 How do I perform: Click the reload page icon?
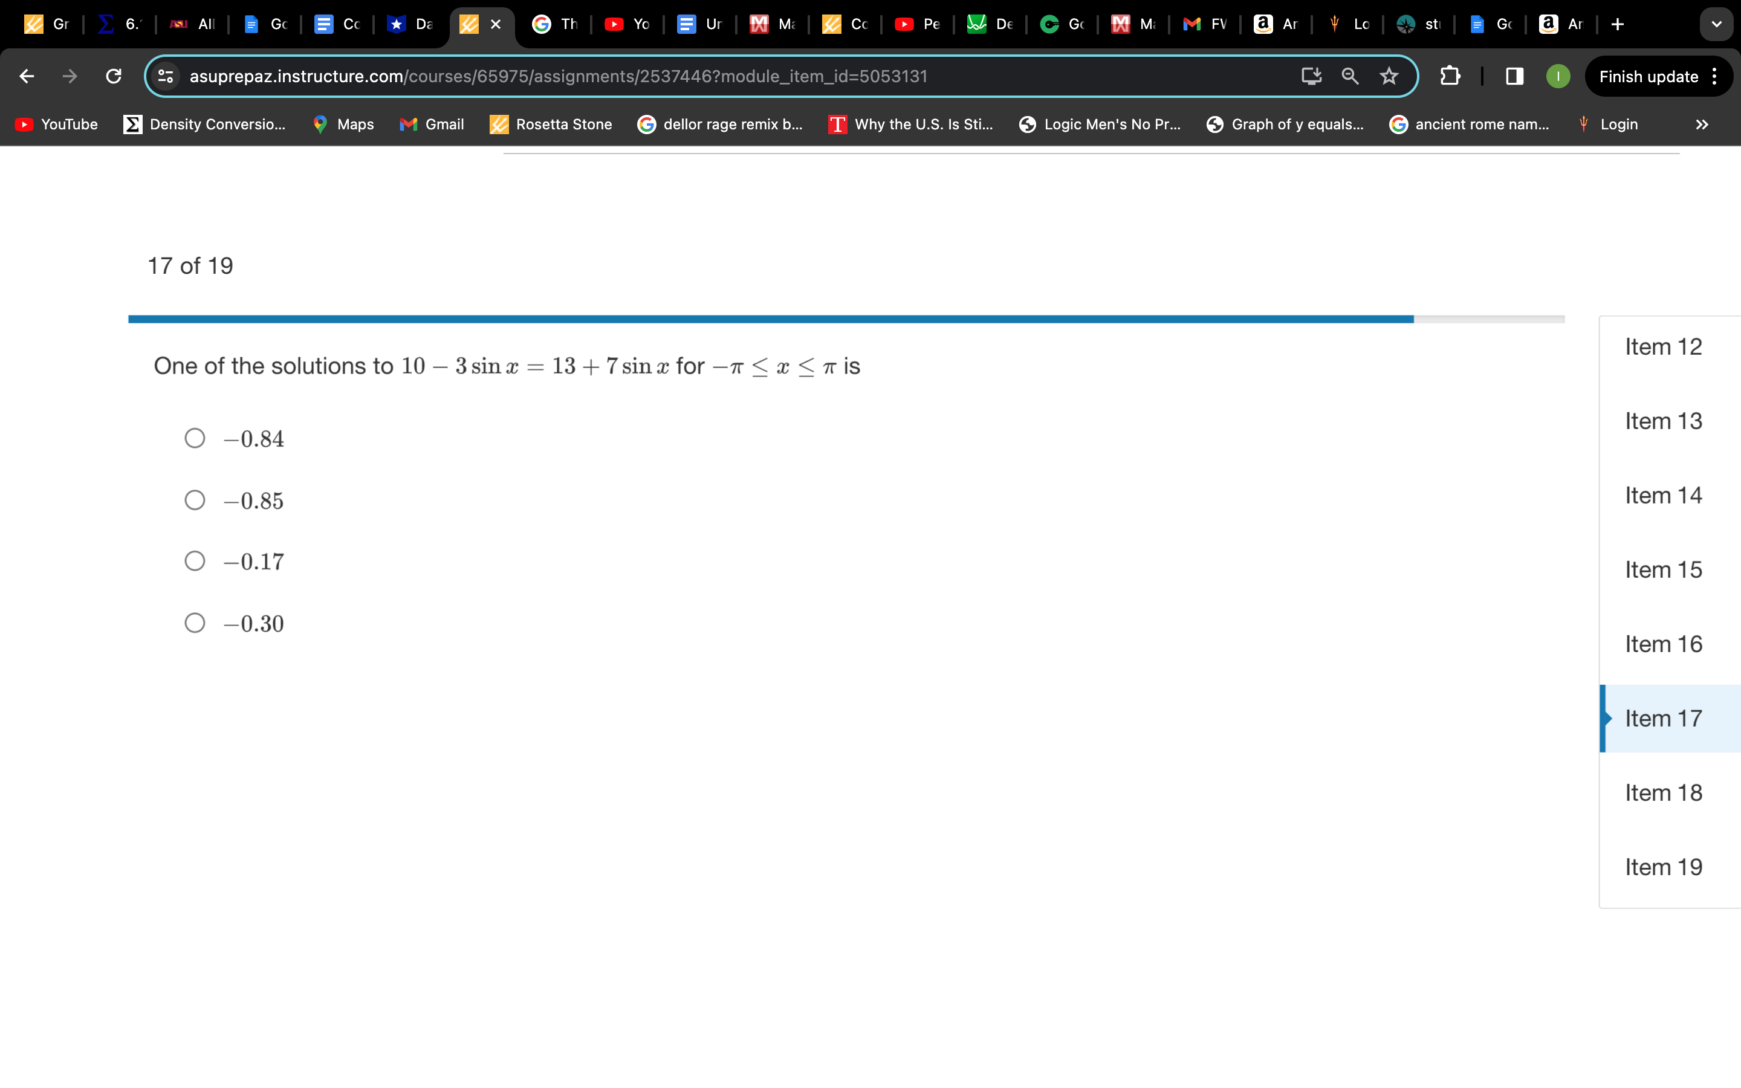pos(113,76)
